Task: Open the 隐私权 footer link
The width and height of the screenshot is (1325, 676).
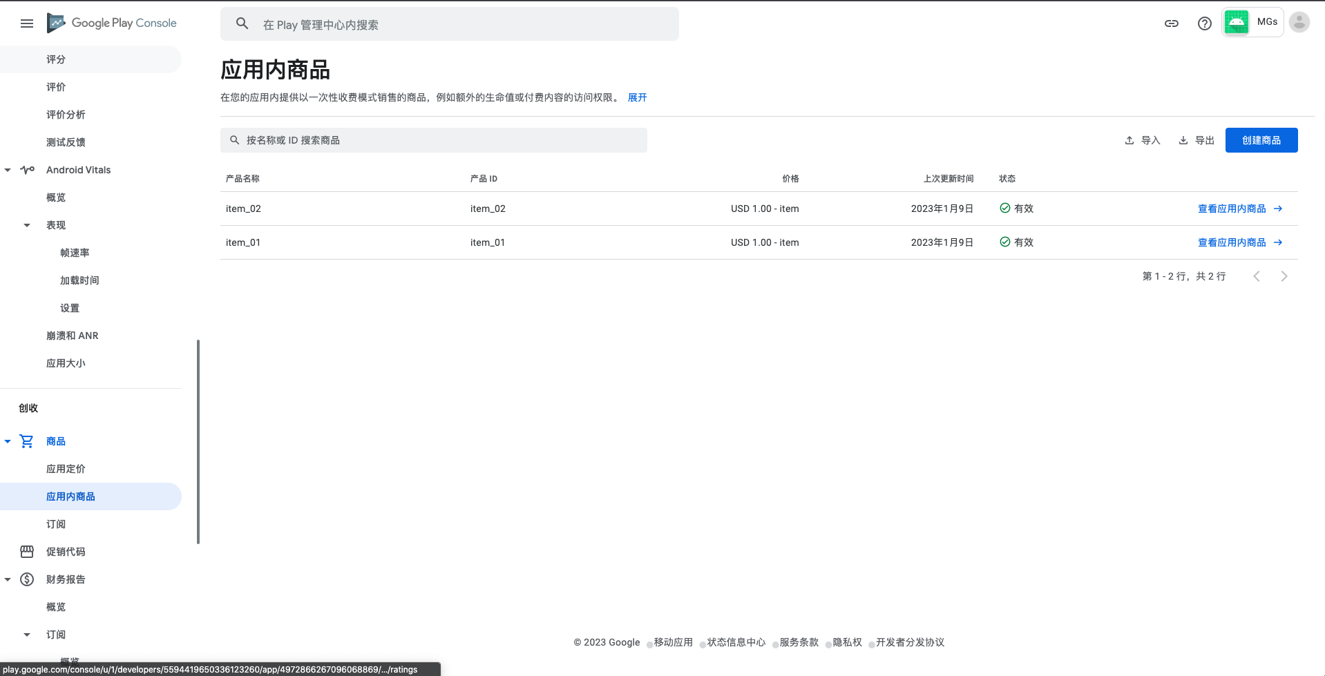Action: coord(848,642)
